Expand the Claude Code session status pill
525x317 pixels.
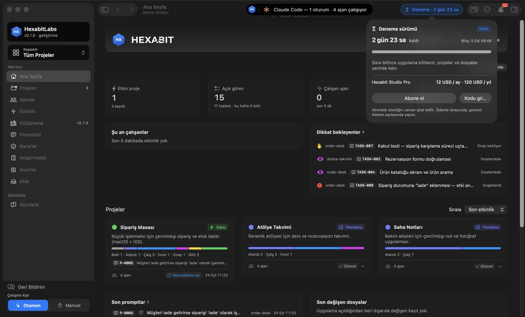309,10
